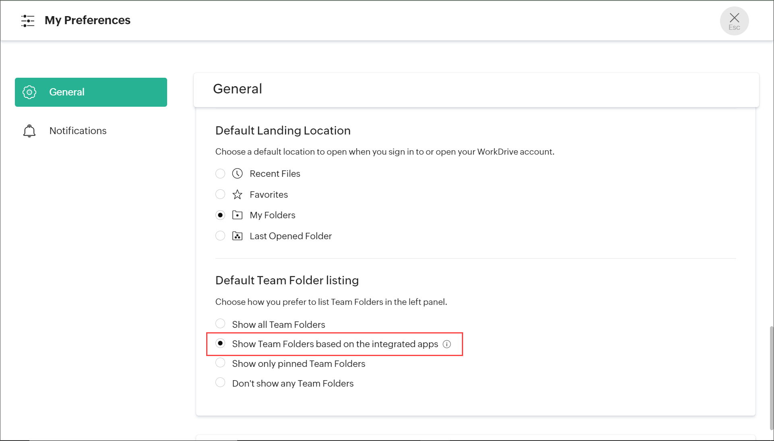Choose Show Team Folders based on integrated apps
774x441 pixels.
(220, 343)
